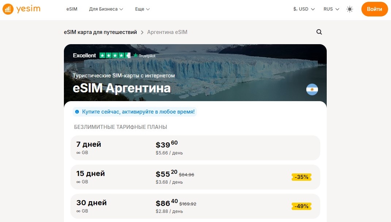Click the "Аргентина eSIM" breadcrumb
391x222 pixels.
coord(167,32)
